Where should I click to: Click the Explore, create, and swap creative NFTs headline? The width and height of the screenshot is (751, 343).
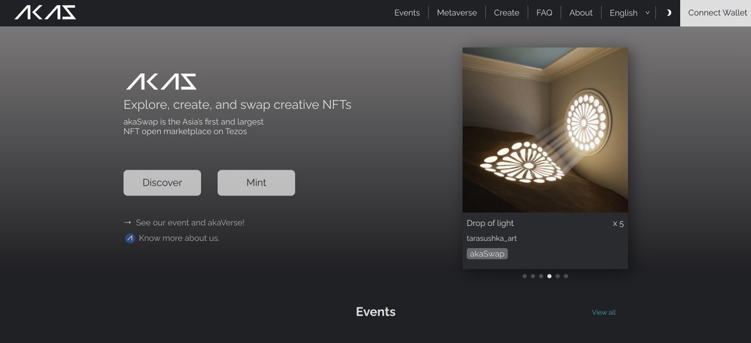(x=237, y=104)
